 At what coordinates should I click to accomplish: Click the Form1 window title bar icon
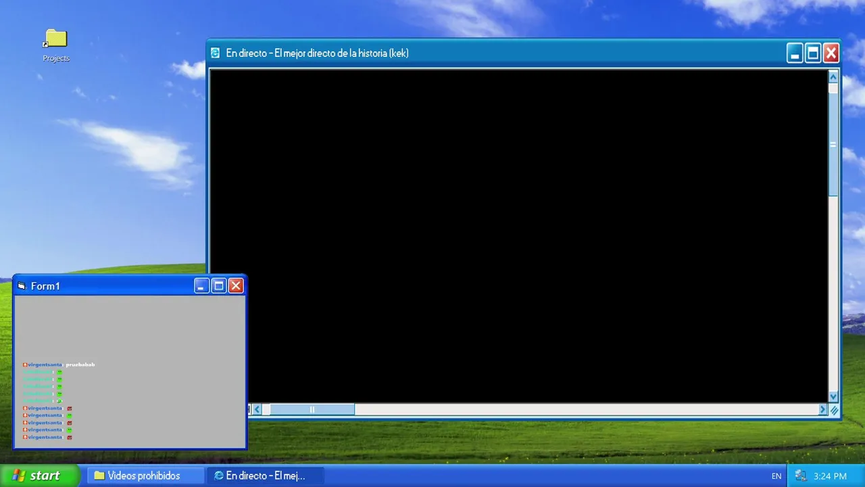22,286
